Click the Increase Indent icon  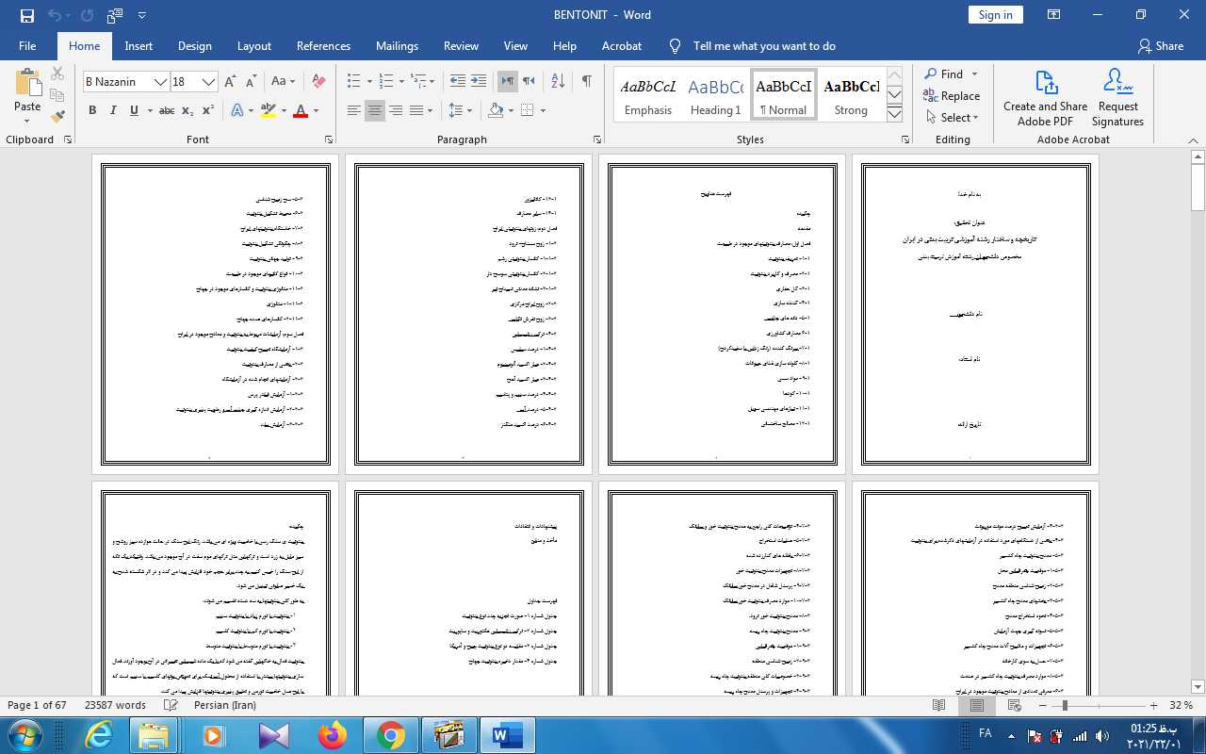(x=479, y=81)
